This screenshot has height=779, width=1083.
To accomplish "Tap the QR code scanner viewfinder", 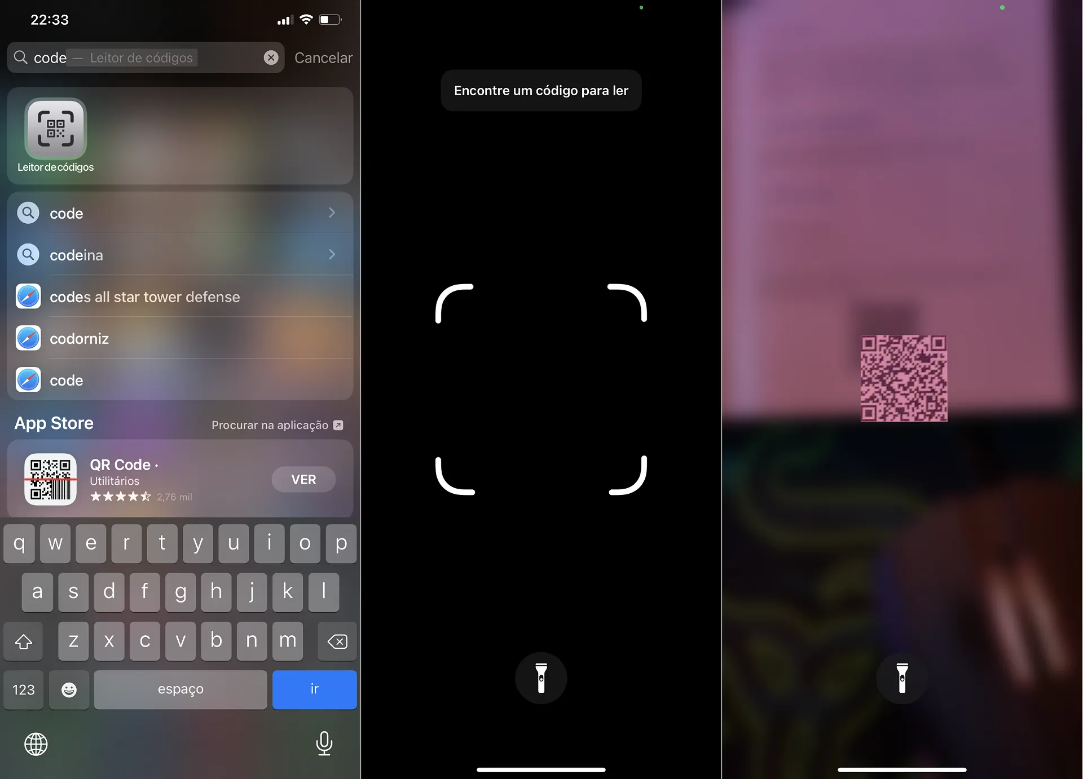I will point(541,389).
